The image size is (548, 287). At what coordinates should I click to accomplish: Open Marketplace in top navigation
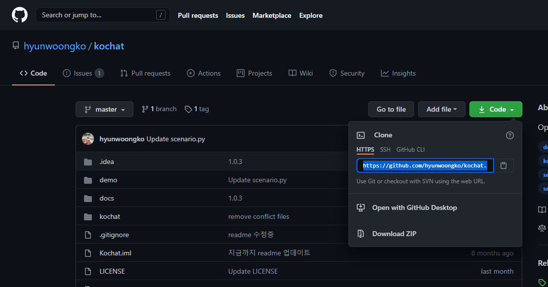pyautogui.click(x=272, y=15)
